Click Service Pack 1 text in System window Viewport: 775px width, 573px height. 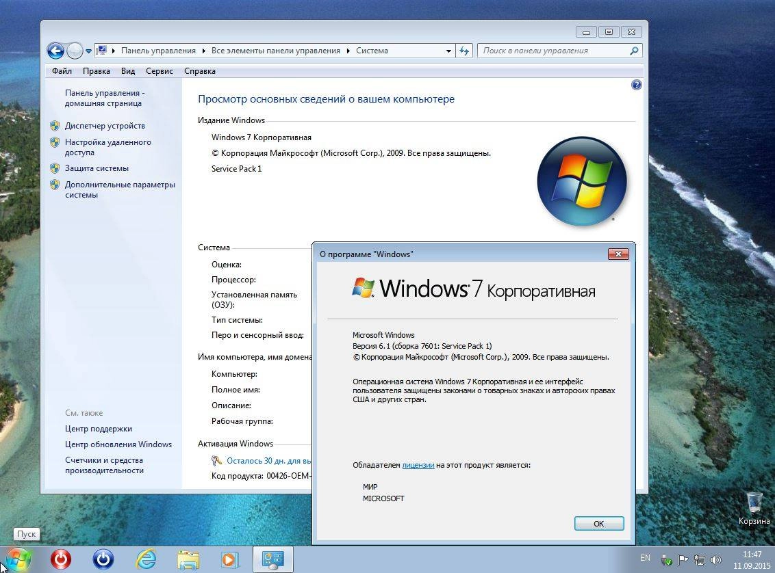[x=237, y=169]
